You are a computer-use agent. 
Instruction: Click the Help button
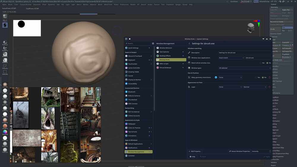(192, 157)
